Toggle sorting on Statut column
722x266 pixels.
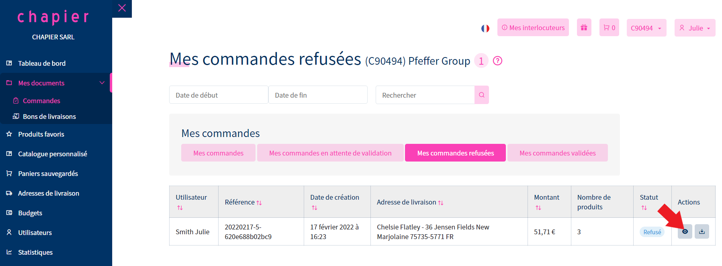point(644,208)
